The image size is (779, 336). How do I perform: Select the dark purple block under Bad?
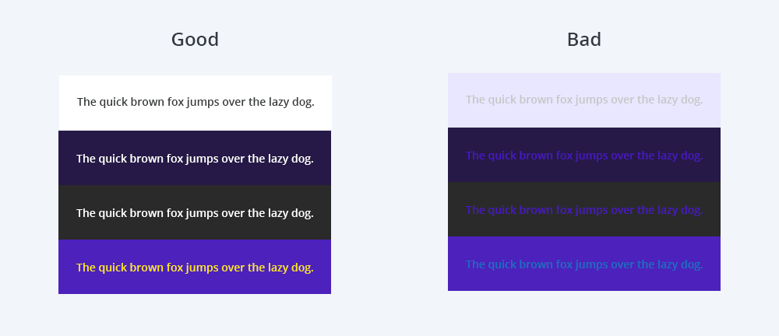583,155
